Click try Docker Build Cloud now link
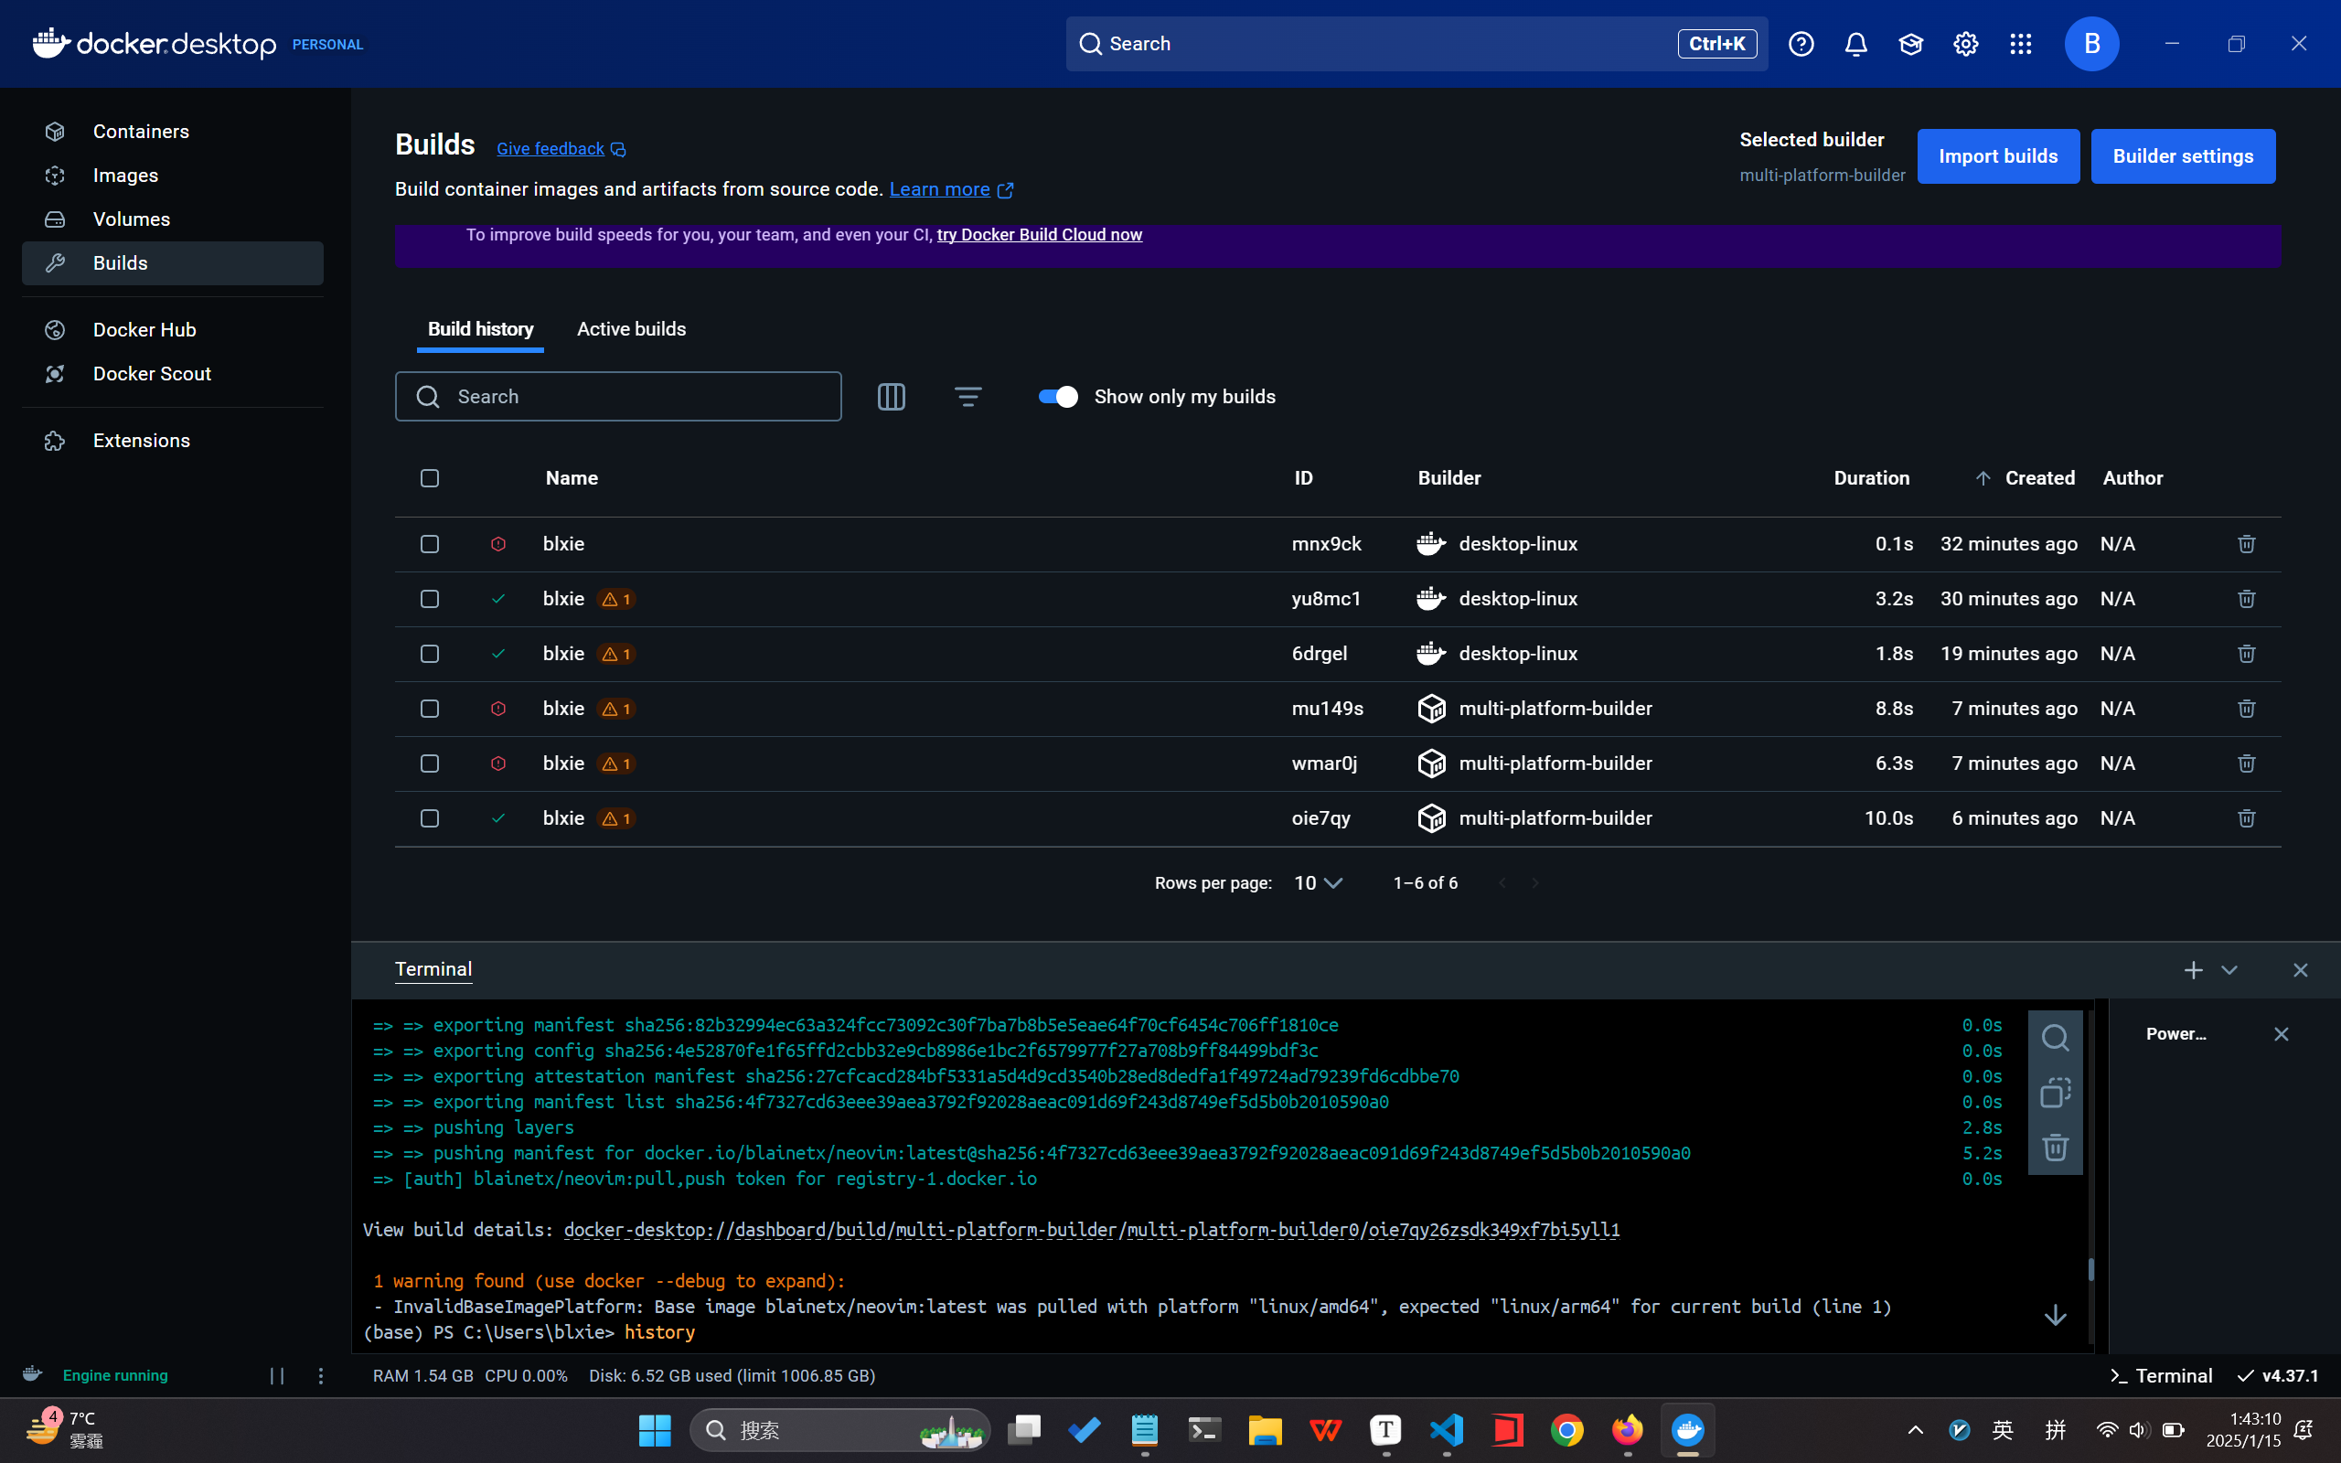This screenshot has height=1463, width=2341. 1039,235
